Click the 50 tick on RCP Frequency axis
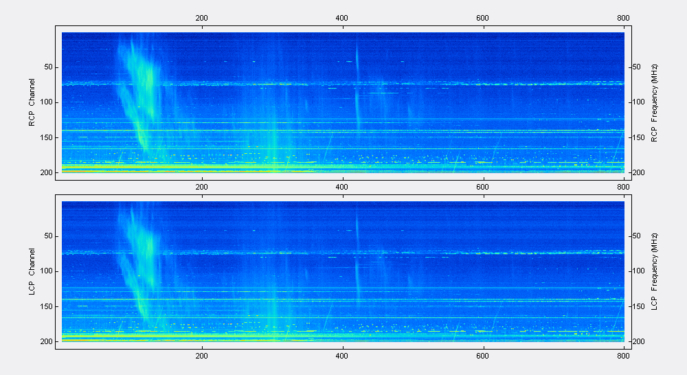 click(637, 67)
